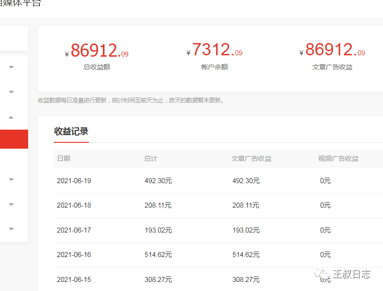Click 308.27元 in the 文章广告收益 column

coord(246,280)
